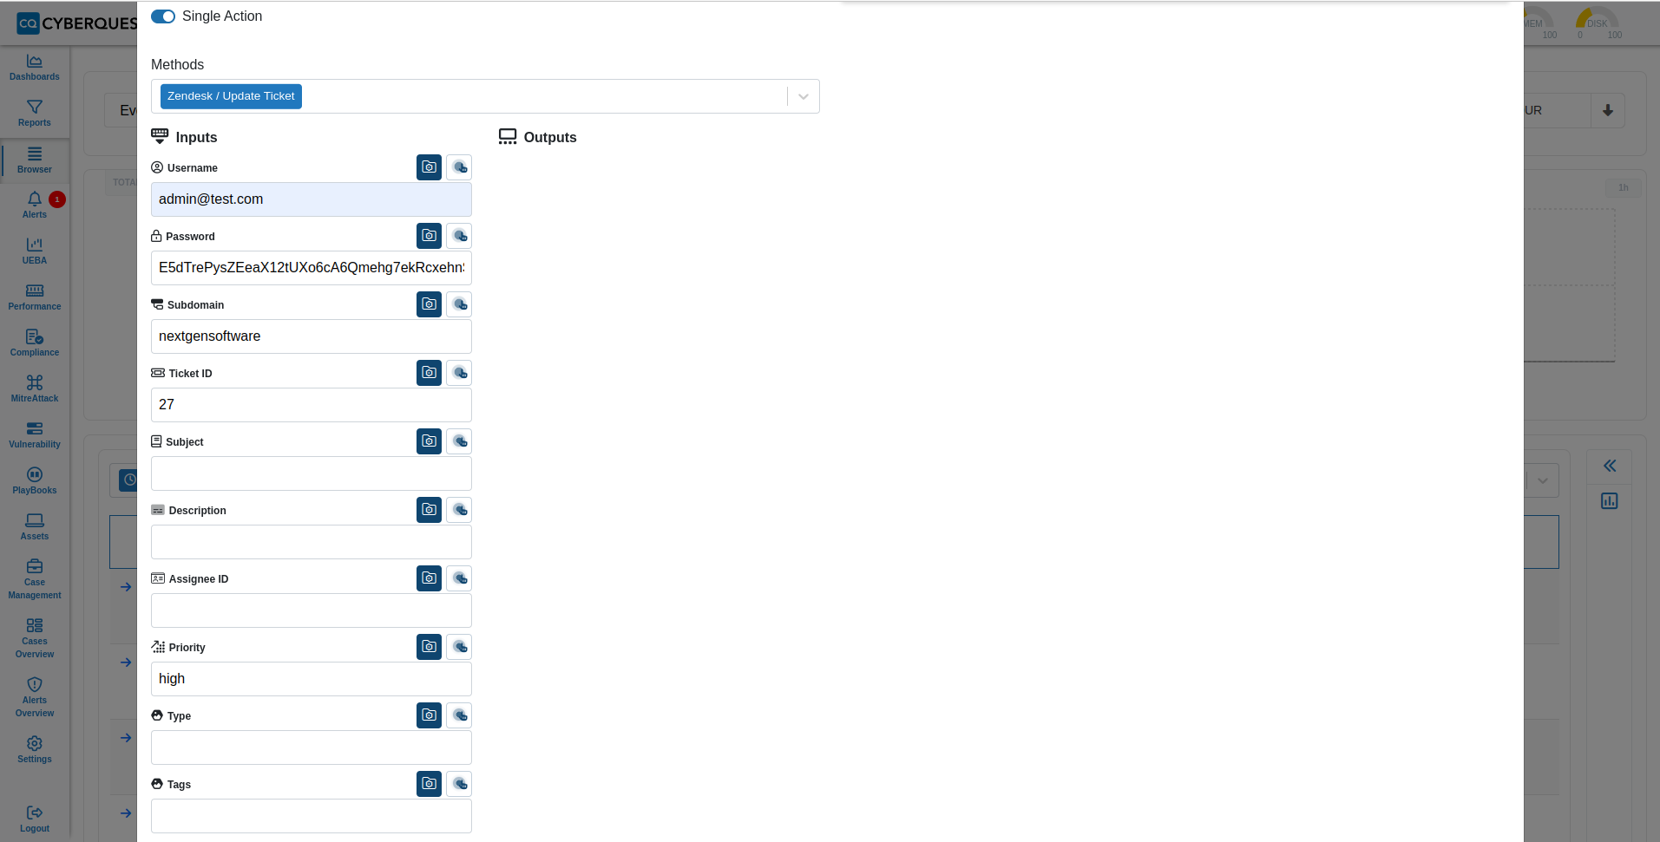
Task: Open Reports in the sidebar
Action: point(35,114)
